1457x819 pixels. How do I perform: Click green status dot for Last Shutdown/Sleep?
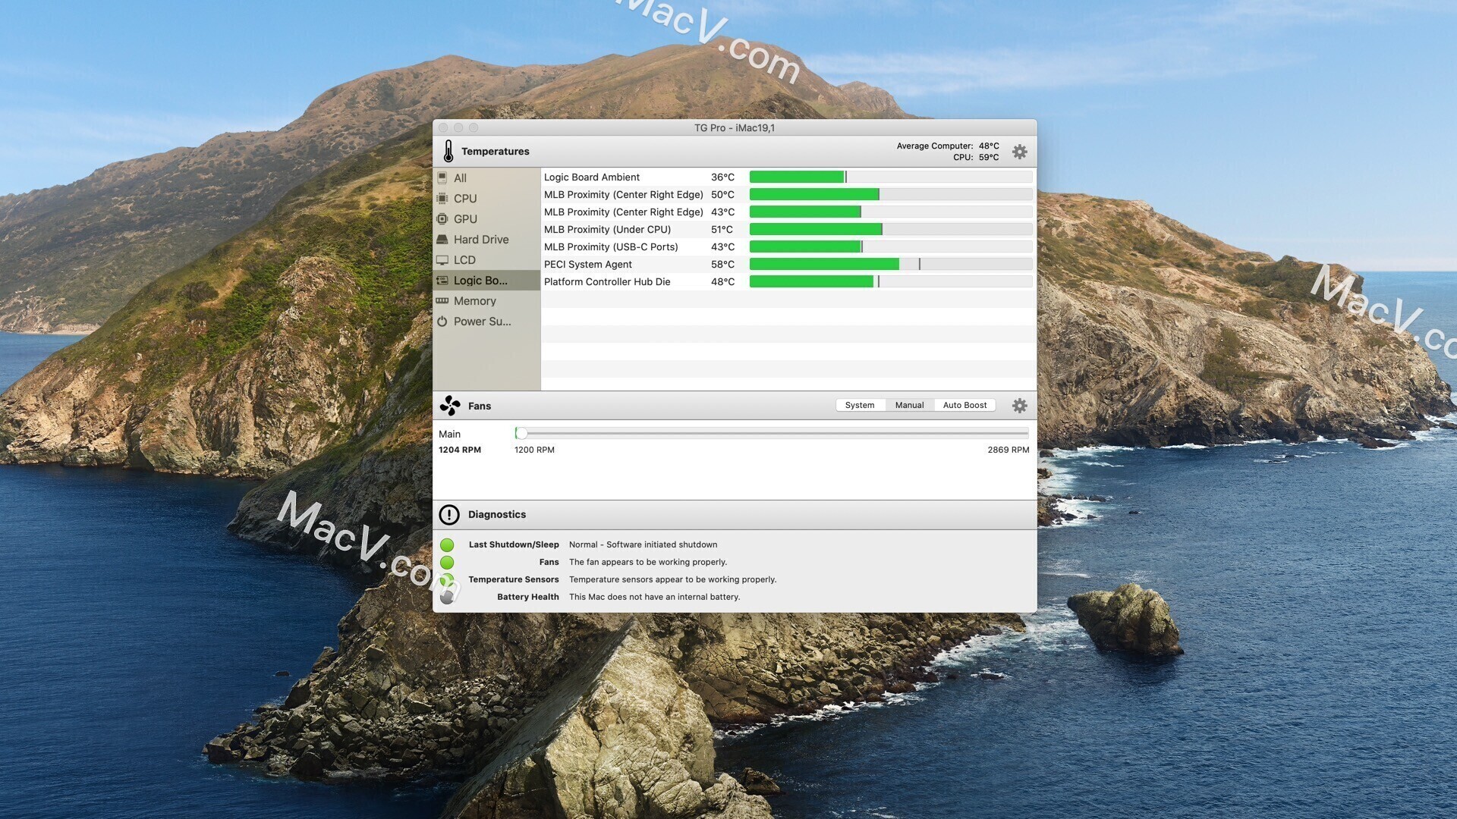447,544
